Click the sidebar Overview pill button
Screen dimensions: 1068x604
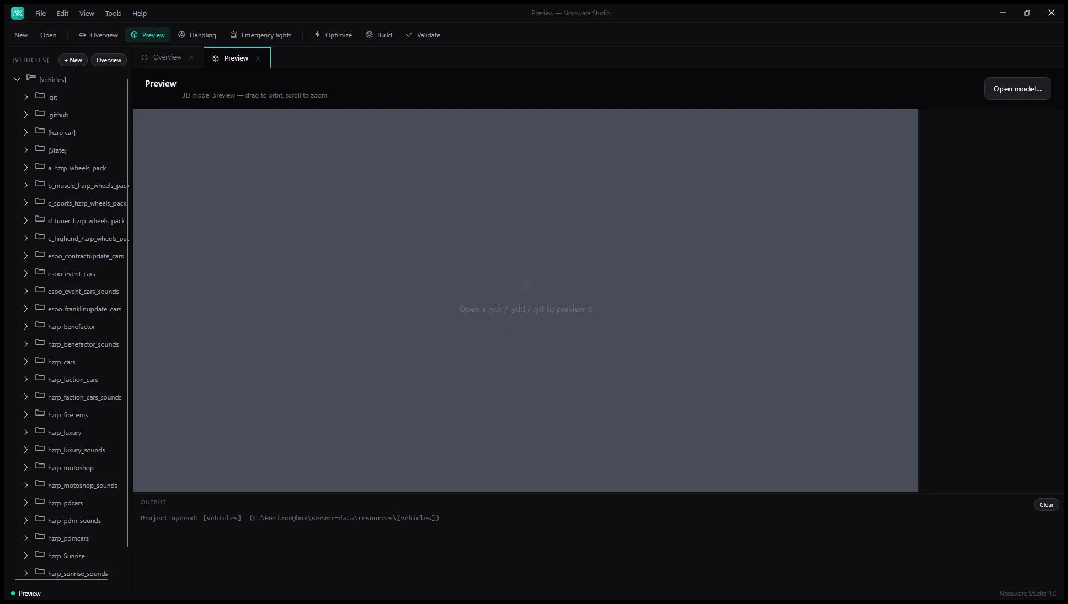coord(109,60)
